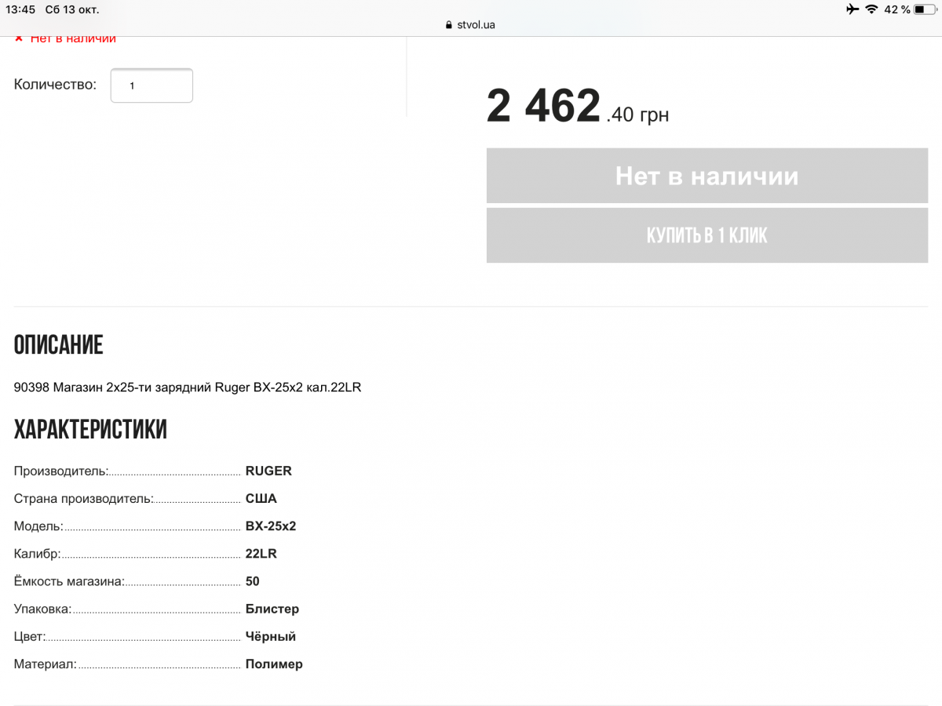Click the stvol.ua address bar

pyautogui.click(x=470, y=24)
